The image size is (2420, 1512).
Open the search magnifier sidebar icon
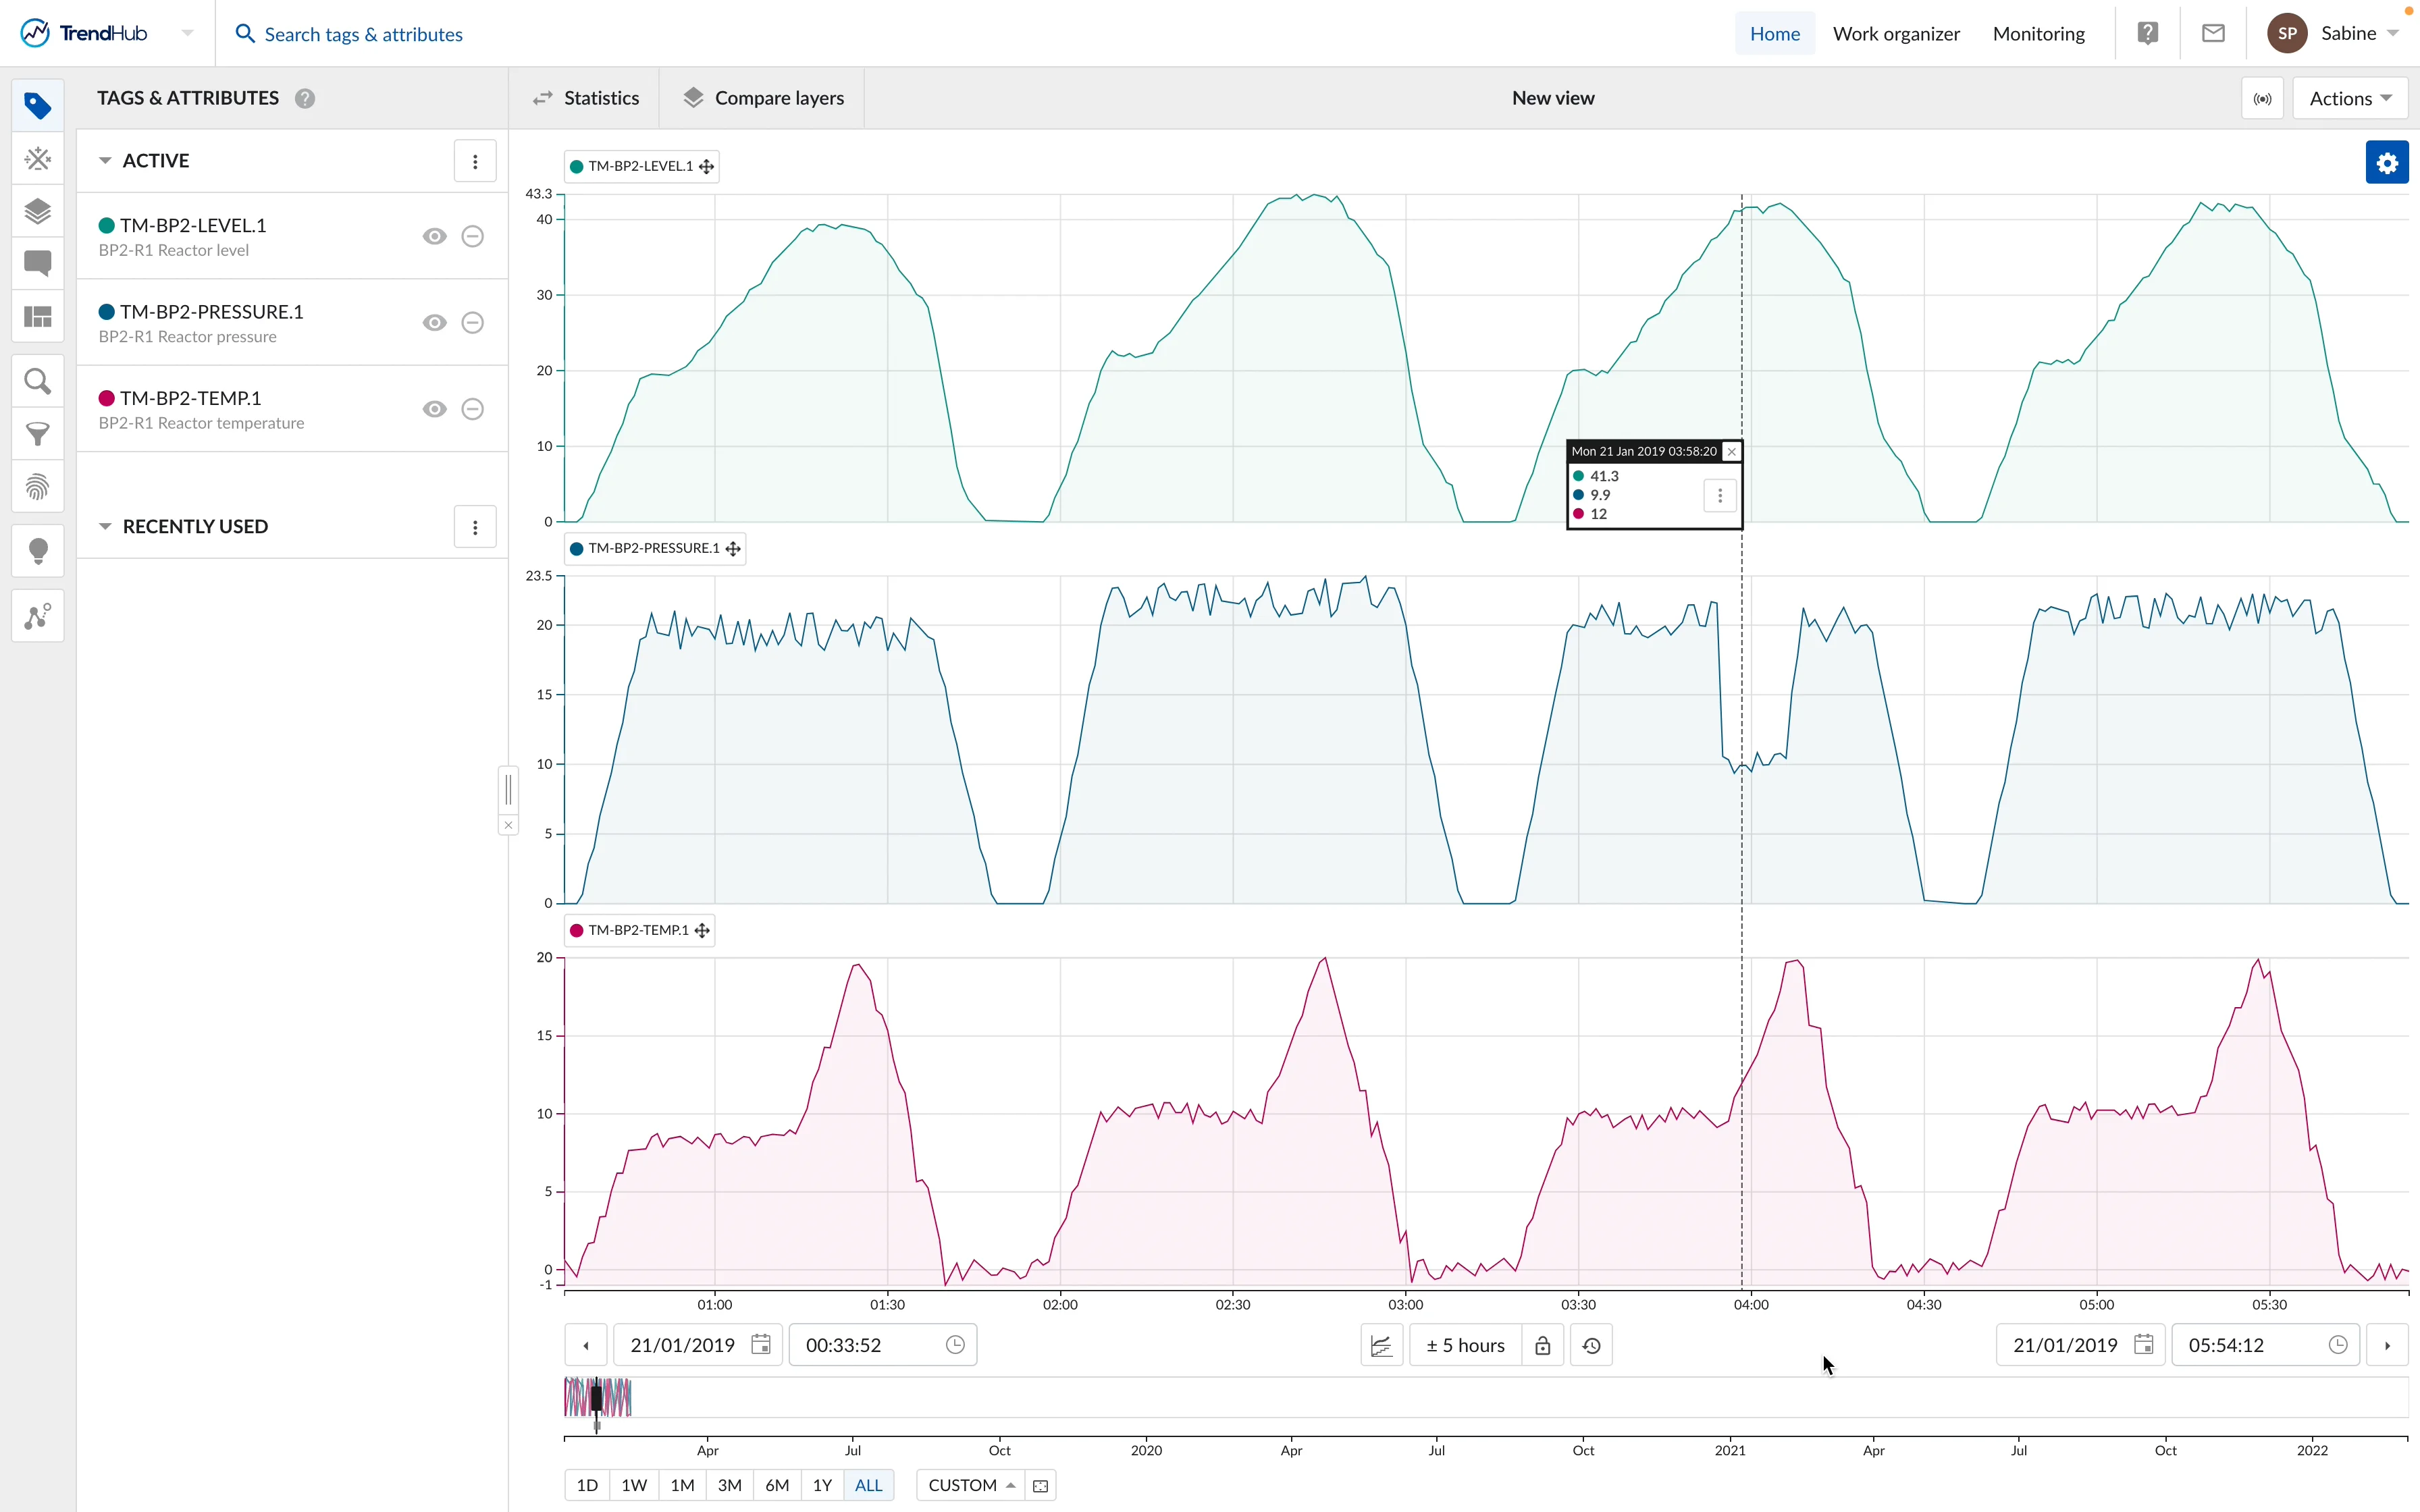click(x=38, y=381)
